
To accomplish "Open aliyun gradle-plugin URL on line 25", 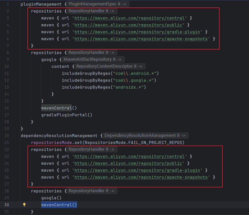I will 137,170.
